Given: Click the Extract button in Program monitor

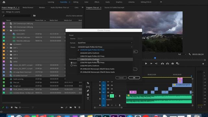Looking at the screenshot, I should click(167, 64).
